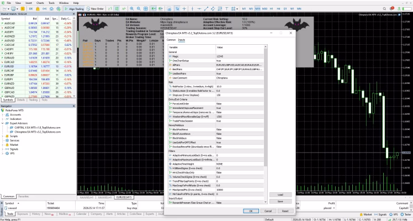Select CAPITAL X EA in Navigator
The height and width of the screenshot is (221, 413).
click(37, 128)
